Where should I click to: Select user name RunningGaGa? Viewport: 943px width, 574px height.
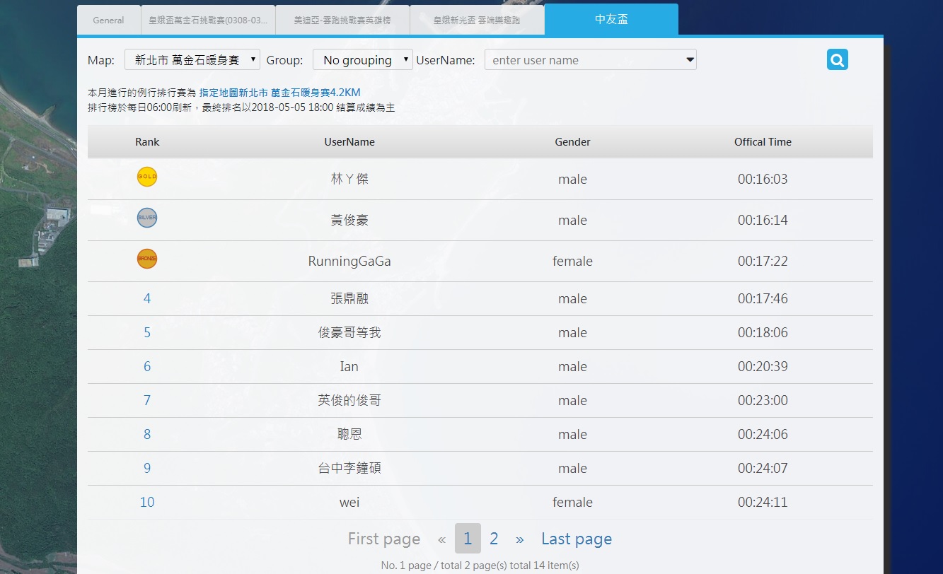349,262
